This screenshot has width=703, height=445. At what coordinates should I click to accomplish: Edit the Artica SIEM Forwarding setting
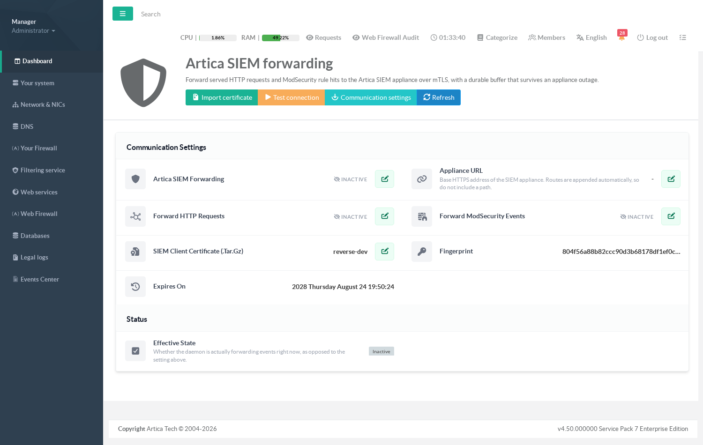tap(384, 179)
